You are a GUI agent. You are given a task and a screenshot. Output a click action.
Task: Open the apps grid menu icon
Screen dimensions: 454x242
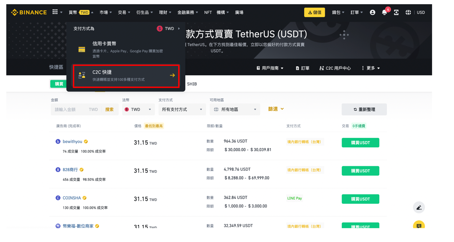55,12
